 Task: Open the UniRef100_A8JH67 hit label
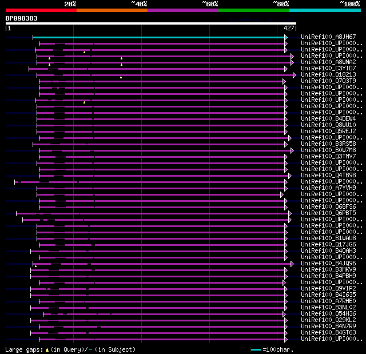coord(328,37)
